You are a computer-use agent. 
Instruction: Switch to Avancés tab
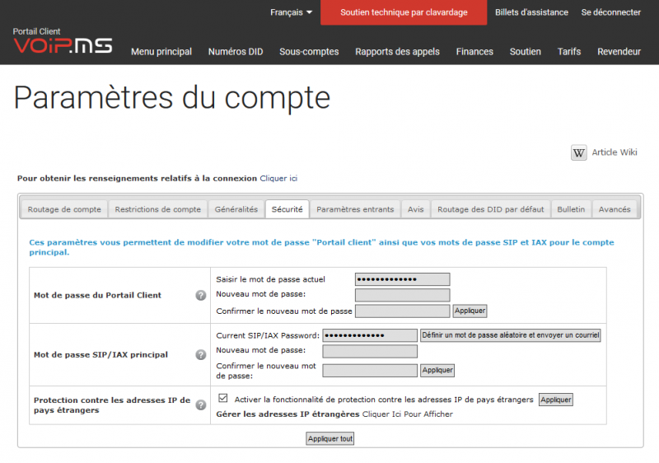click(615, 209)
